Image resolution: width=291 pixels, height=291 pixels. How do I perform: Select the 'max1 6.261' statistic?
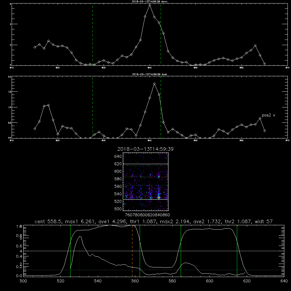tap(79, 221)
